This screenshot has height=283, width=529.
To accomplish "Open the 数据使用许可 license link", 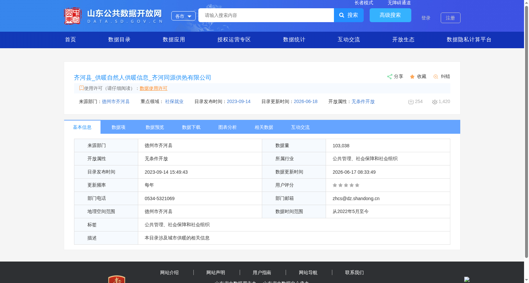I will pos(154,88).
